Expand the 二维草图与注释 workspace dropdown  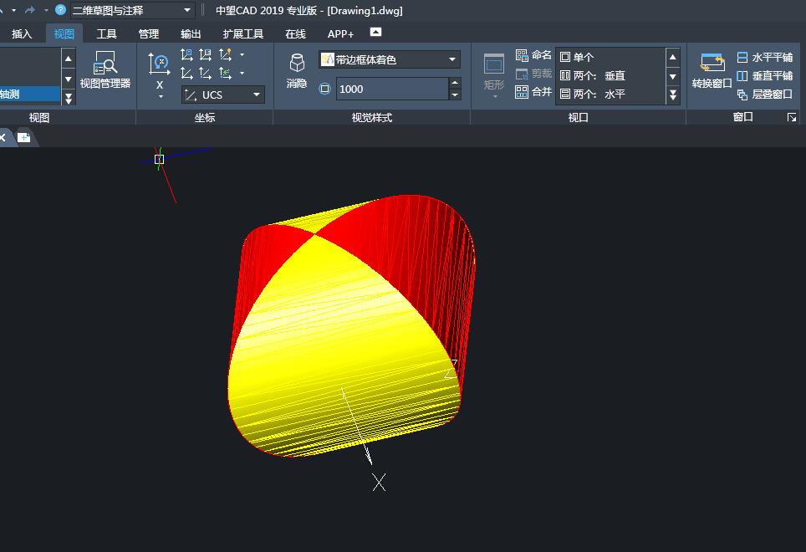click(188, 10)
